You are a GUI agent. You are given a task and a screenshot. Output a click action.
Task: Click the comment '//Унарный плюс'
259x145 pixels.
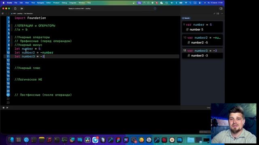click(x=28, y=68)
